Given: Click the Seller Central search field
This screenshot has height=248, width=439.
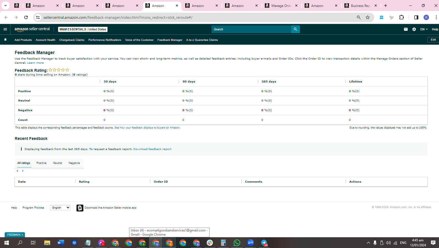Looking at the screenshot, I should (x=251, y=29).
